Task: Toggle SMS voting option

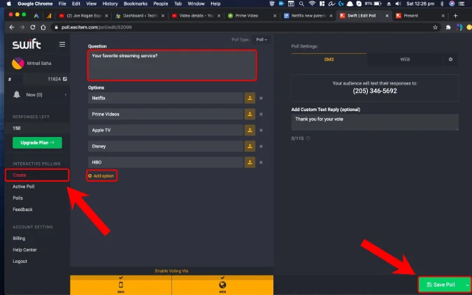Action: pyautogui.click(x=121, y=285)
